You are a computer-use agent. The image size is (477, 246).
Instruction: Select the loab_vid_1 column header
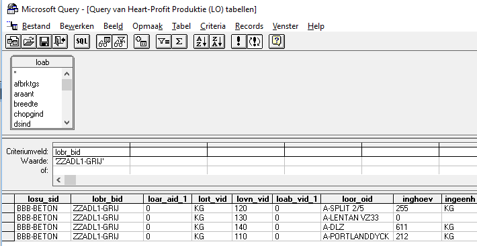coord(296,199)
